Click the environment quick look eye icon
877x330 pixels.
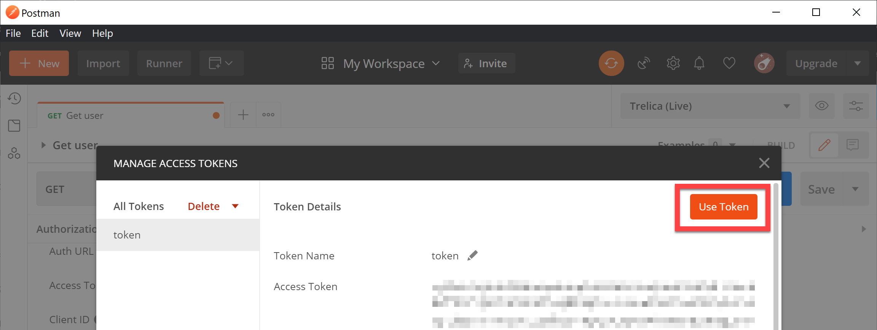[822, 106]
